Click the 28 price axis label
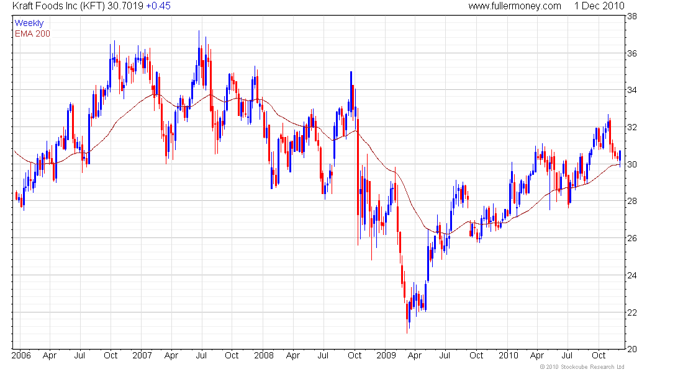Viewport: 683px width, 372px height. [x=632, y=201]
